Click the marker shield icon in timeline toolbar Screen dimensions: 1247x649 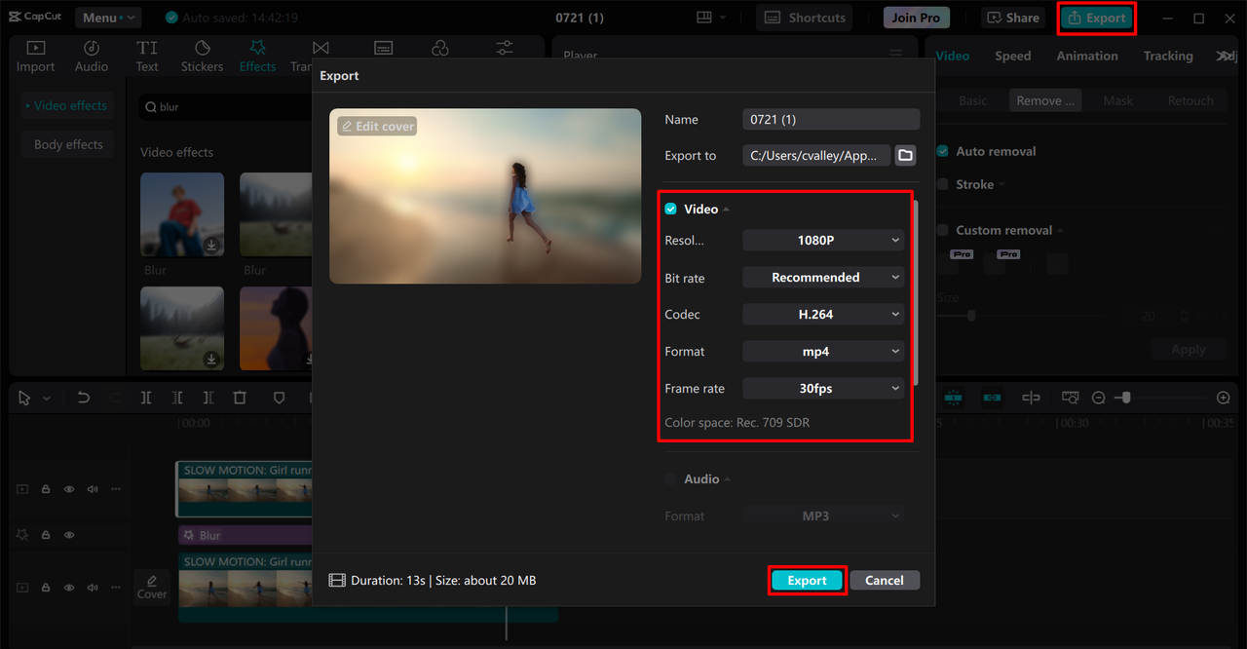coord(279,398)
